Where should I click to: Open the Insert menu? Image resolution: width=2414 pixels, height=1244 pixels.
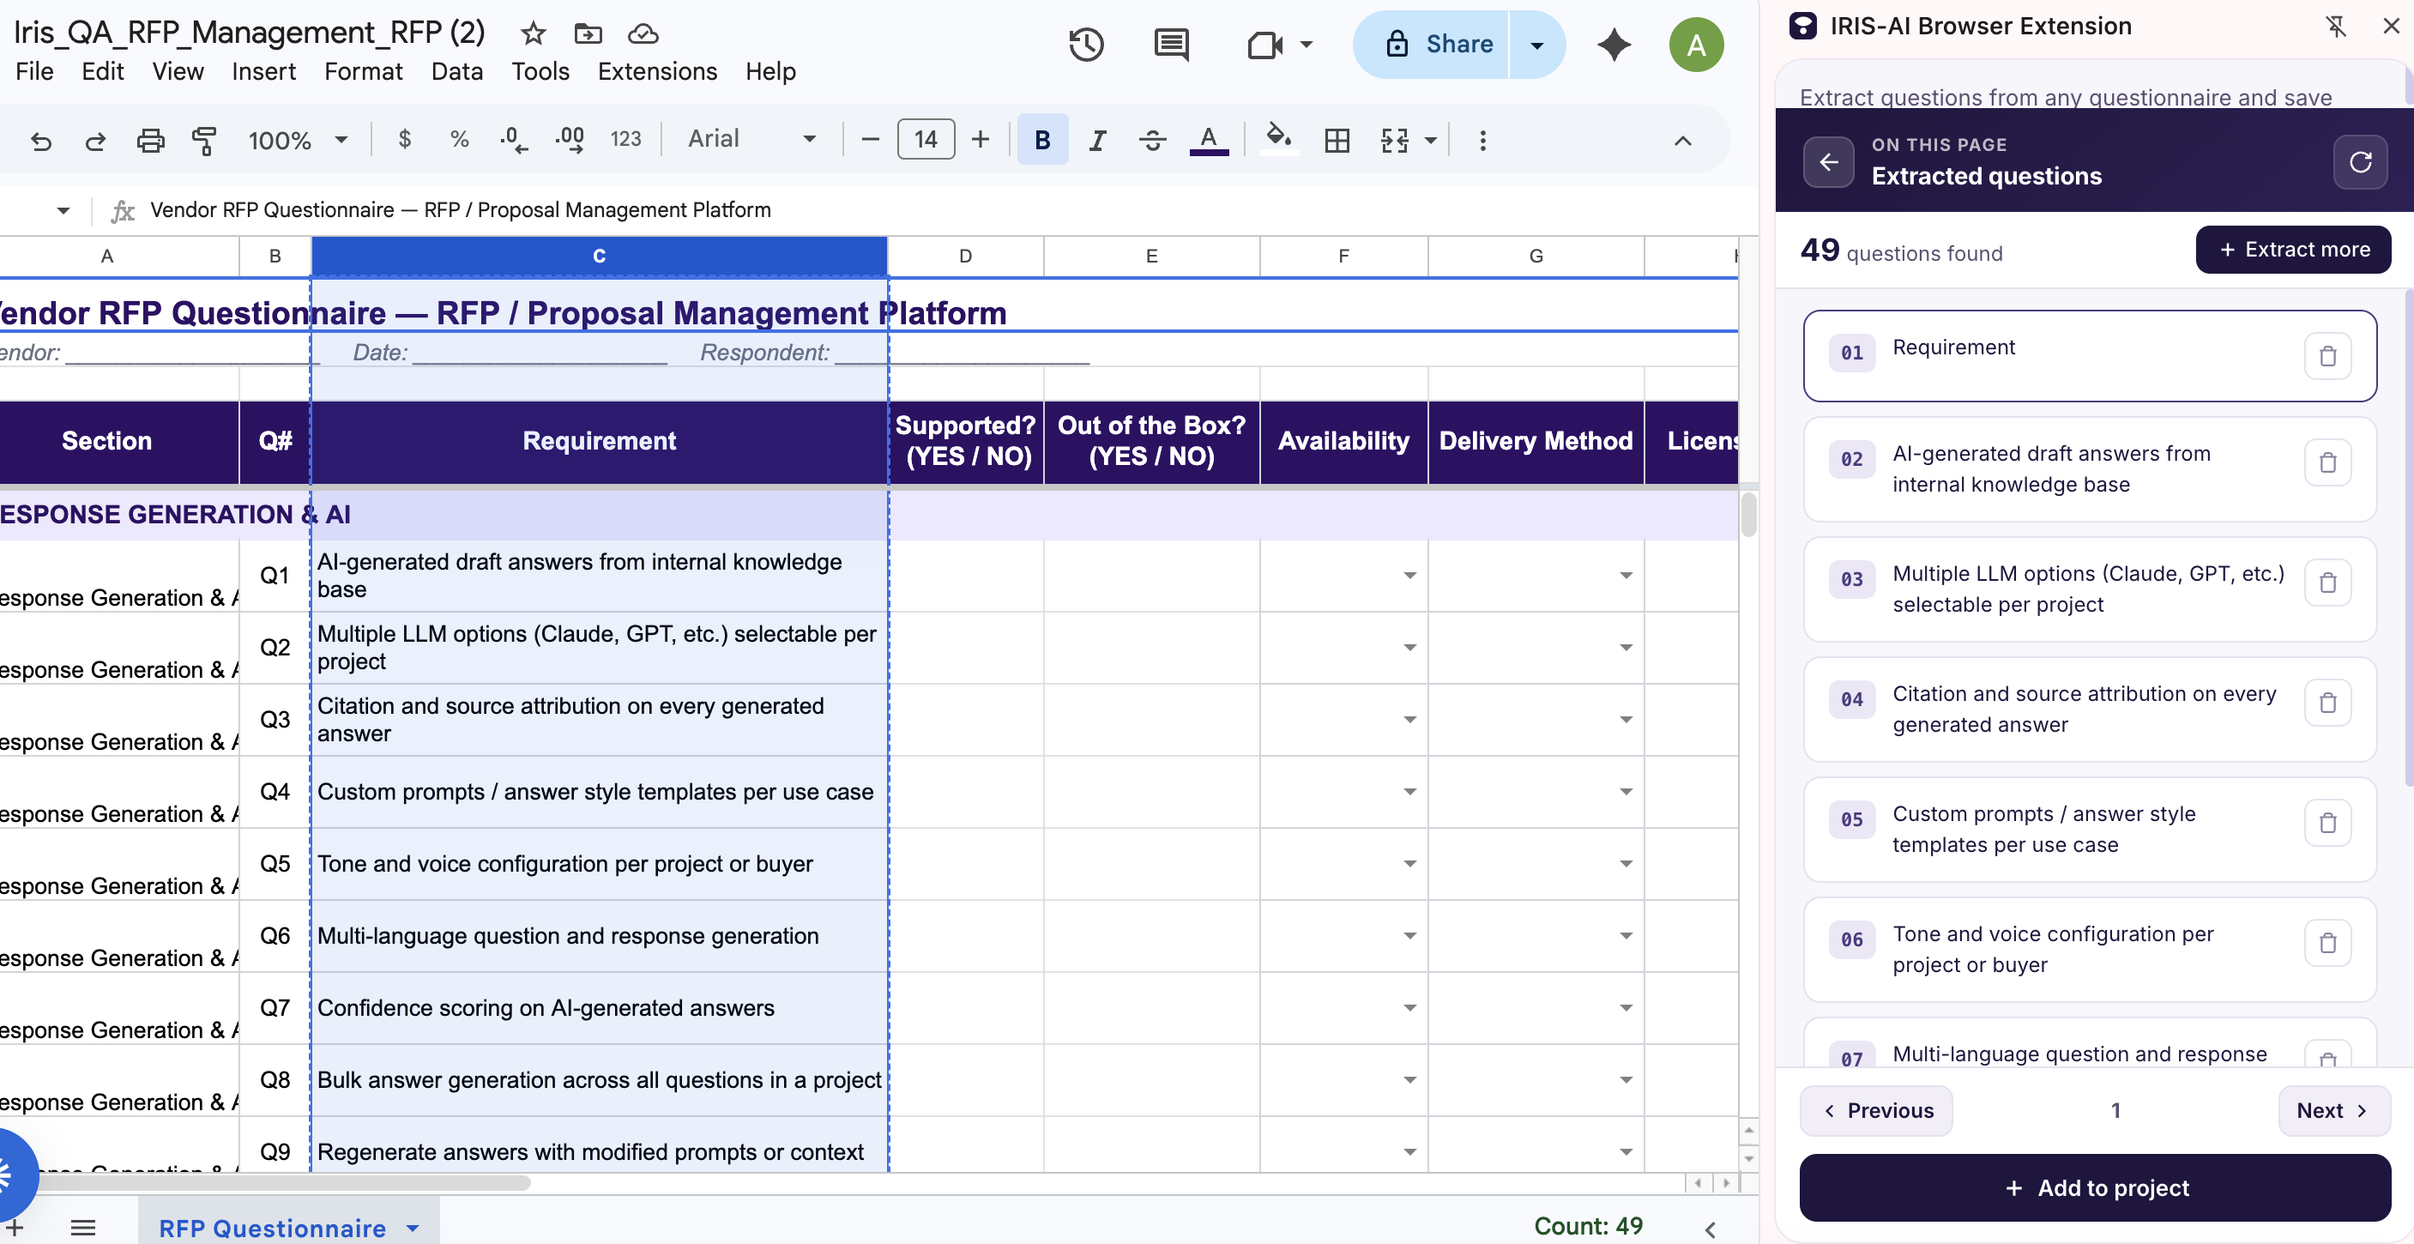coord(263,71)
